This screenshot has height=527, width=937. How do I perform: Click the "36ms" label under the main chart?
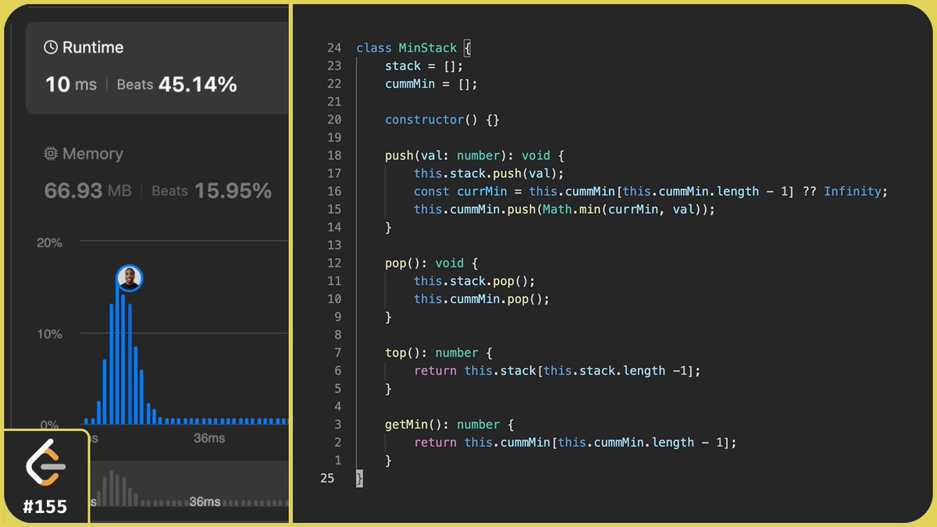click(209, 439)
